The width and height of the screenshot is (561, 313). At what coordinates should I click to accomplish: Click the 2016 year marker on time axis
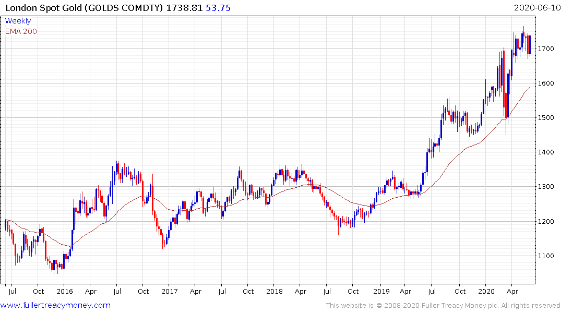(65, 291)
